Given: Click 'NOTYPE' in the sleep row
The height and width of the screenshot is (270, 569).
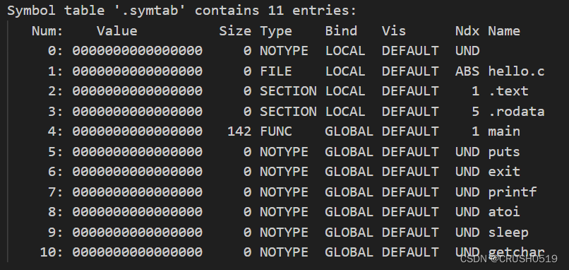Looking at the screenshot, I should (284, 233).
